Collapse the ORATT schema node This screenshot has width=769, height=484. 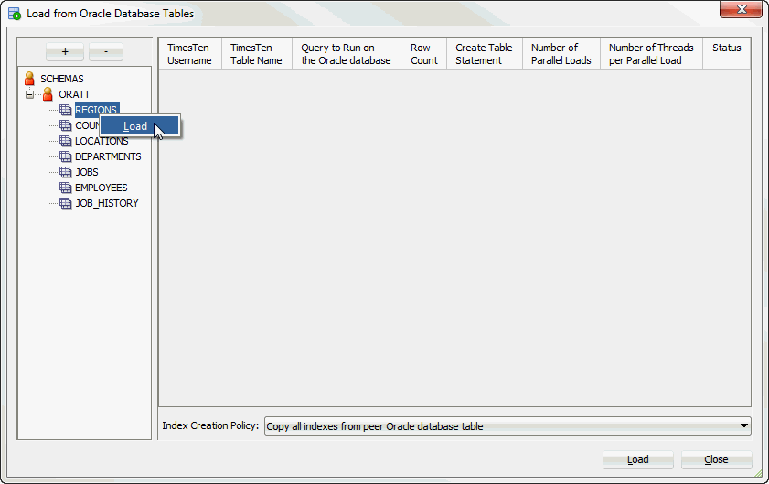30,94
